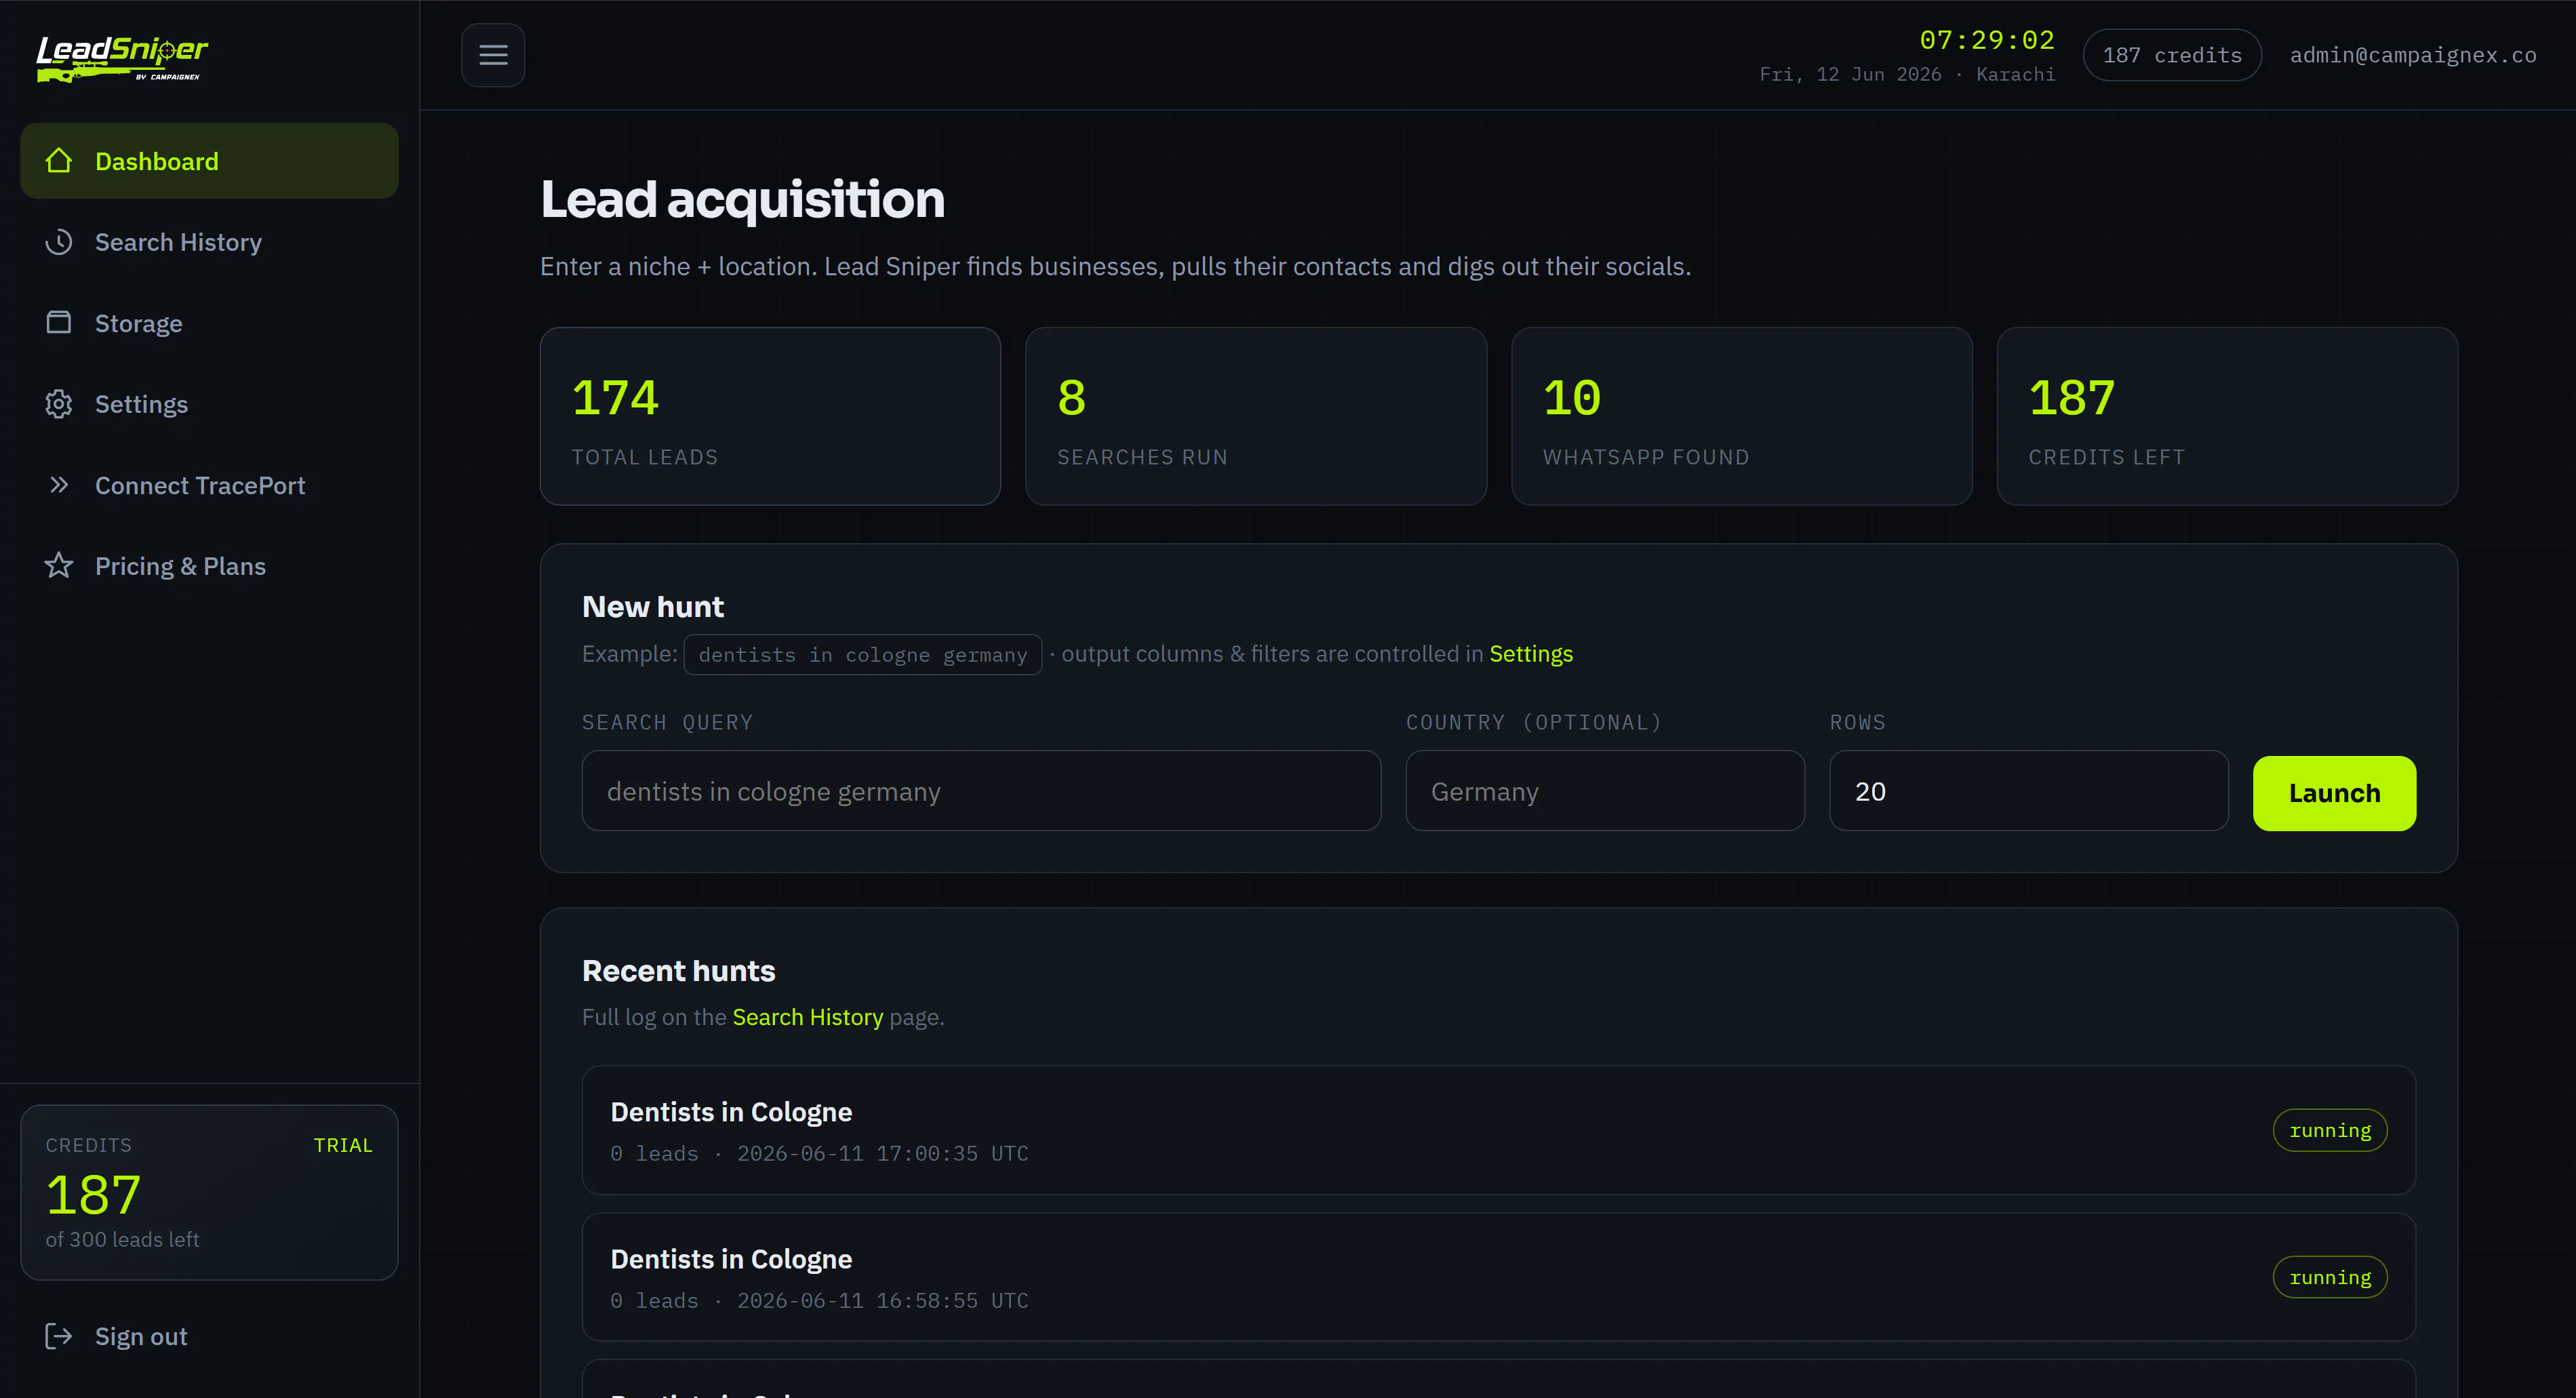Click '0 leads · 2026-06-11 16:58:55 UTC' text

tap(819, 1300)
